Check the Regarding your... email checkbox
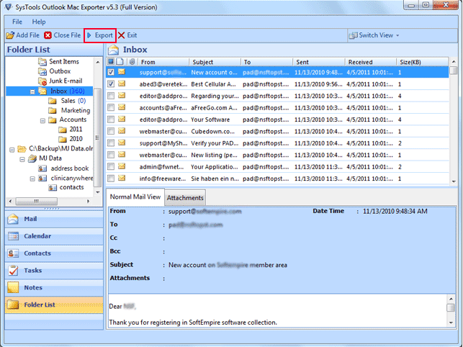 tap(111, 96)
